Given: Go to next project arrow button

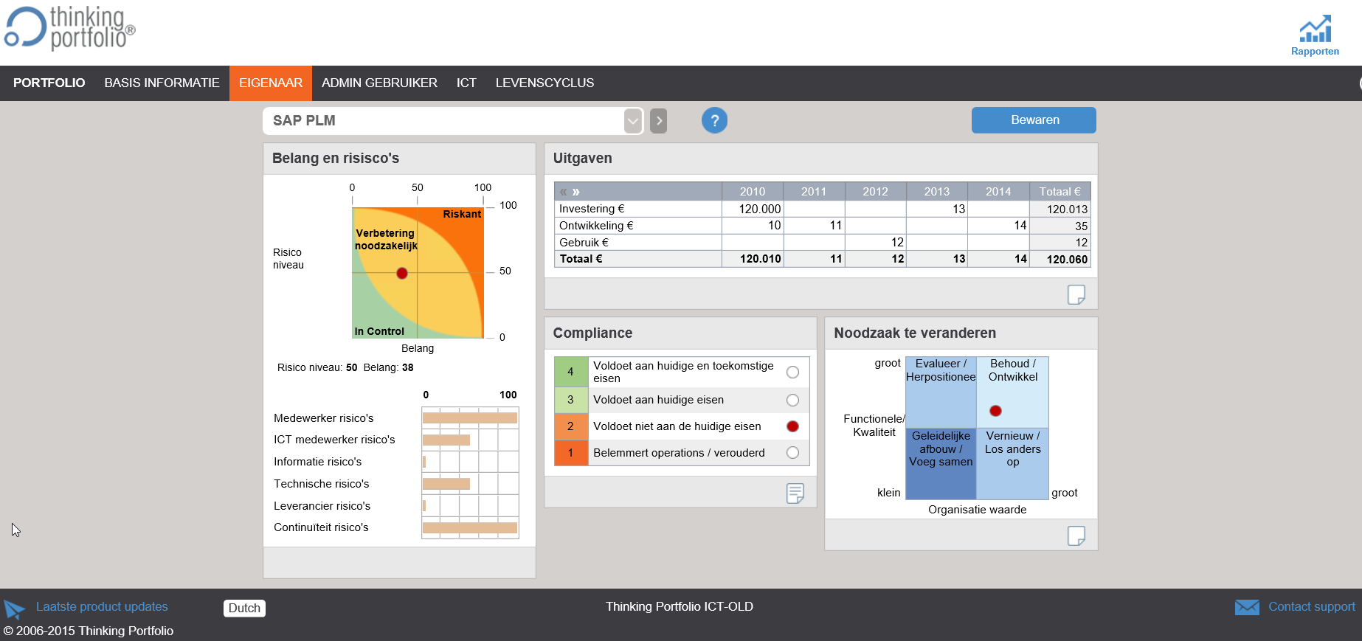Looking at the screenshot, I should tap(659, 120).
